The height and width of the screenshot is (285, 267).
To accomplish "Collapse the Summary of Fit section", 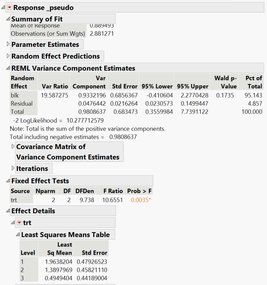I will coord(8,19).
